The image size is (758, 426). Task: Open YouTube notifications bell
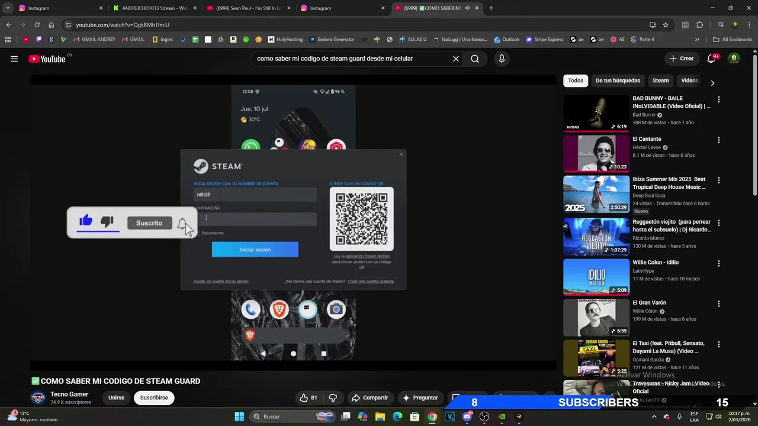(x=712, y=59)
